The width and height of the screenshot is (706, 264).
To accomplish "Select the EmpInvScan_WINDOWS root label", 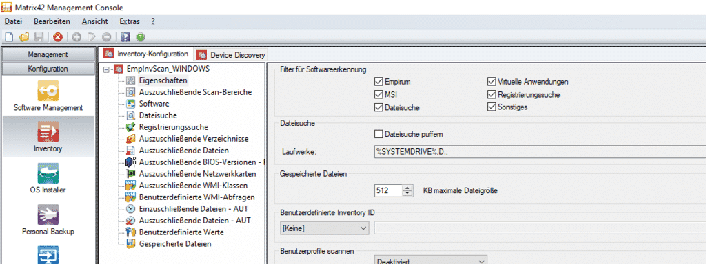I will [168, 69].
